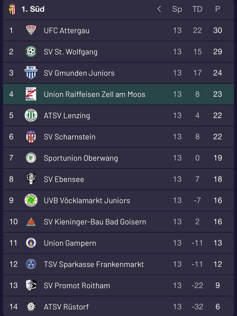
Task: Open the Sportunion Oberwang team link
Action: [81, 158]
